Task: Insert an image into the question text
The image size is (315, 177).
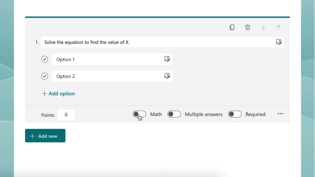Action: click(x=279, y=42)
